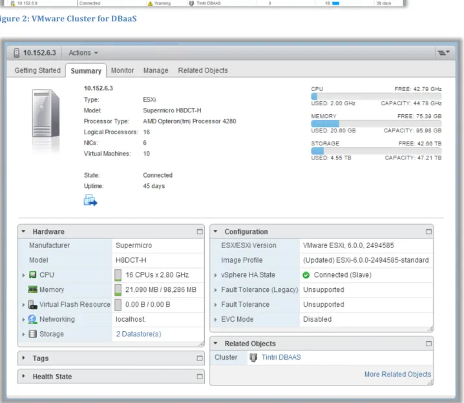Image resolution: width=464 pixels, height=403 pixels.
Task: Go to the Related Objects tab
Action: pos(203,70)
